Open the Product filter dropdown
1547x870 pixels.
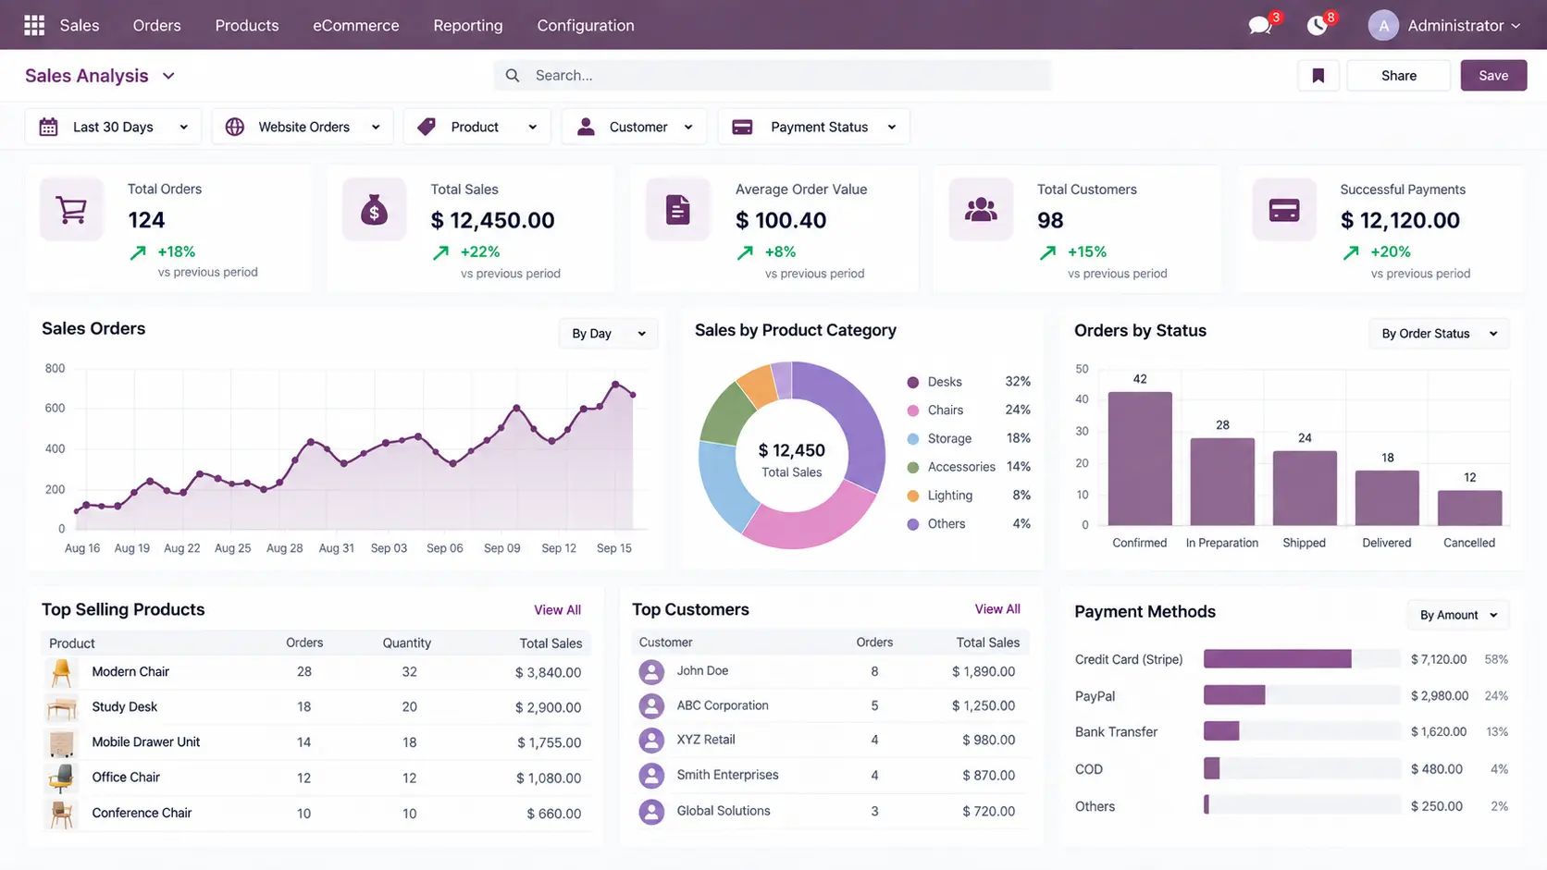[477, 128]
